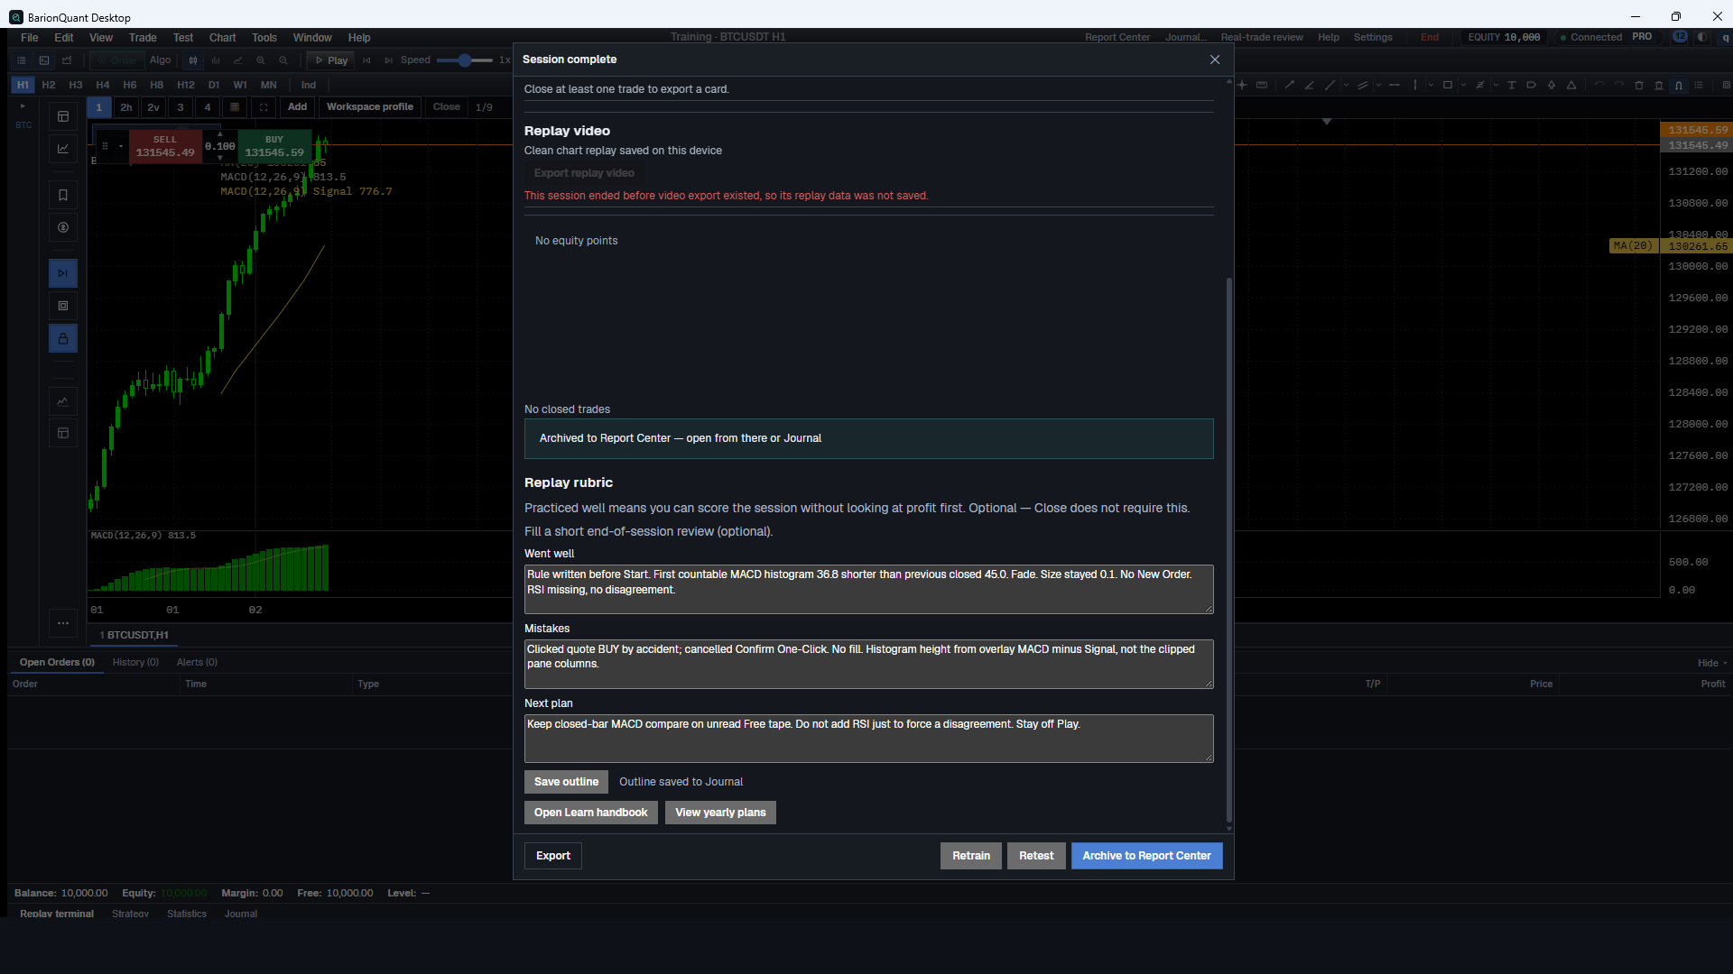
Task: Click the zoom out magnifier icon
Action: 283,60
